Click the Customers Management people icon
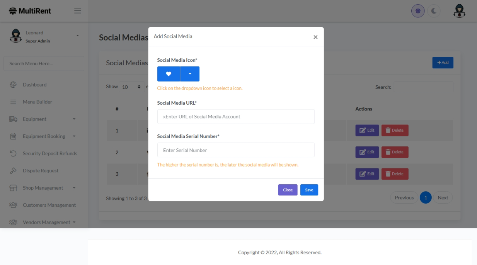 [13, 205]
